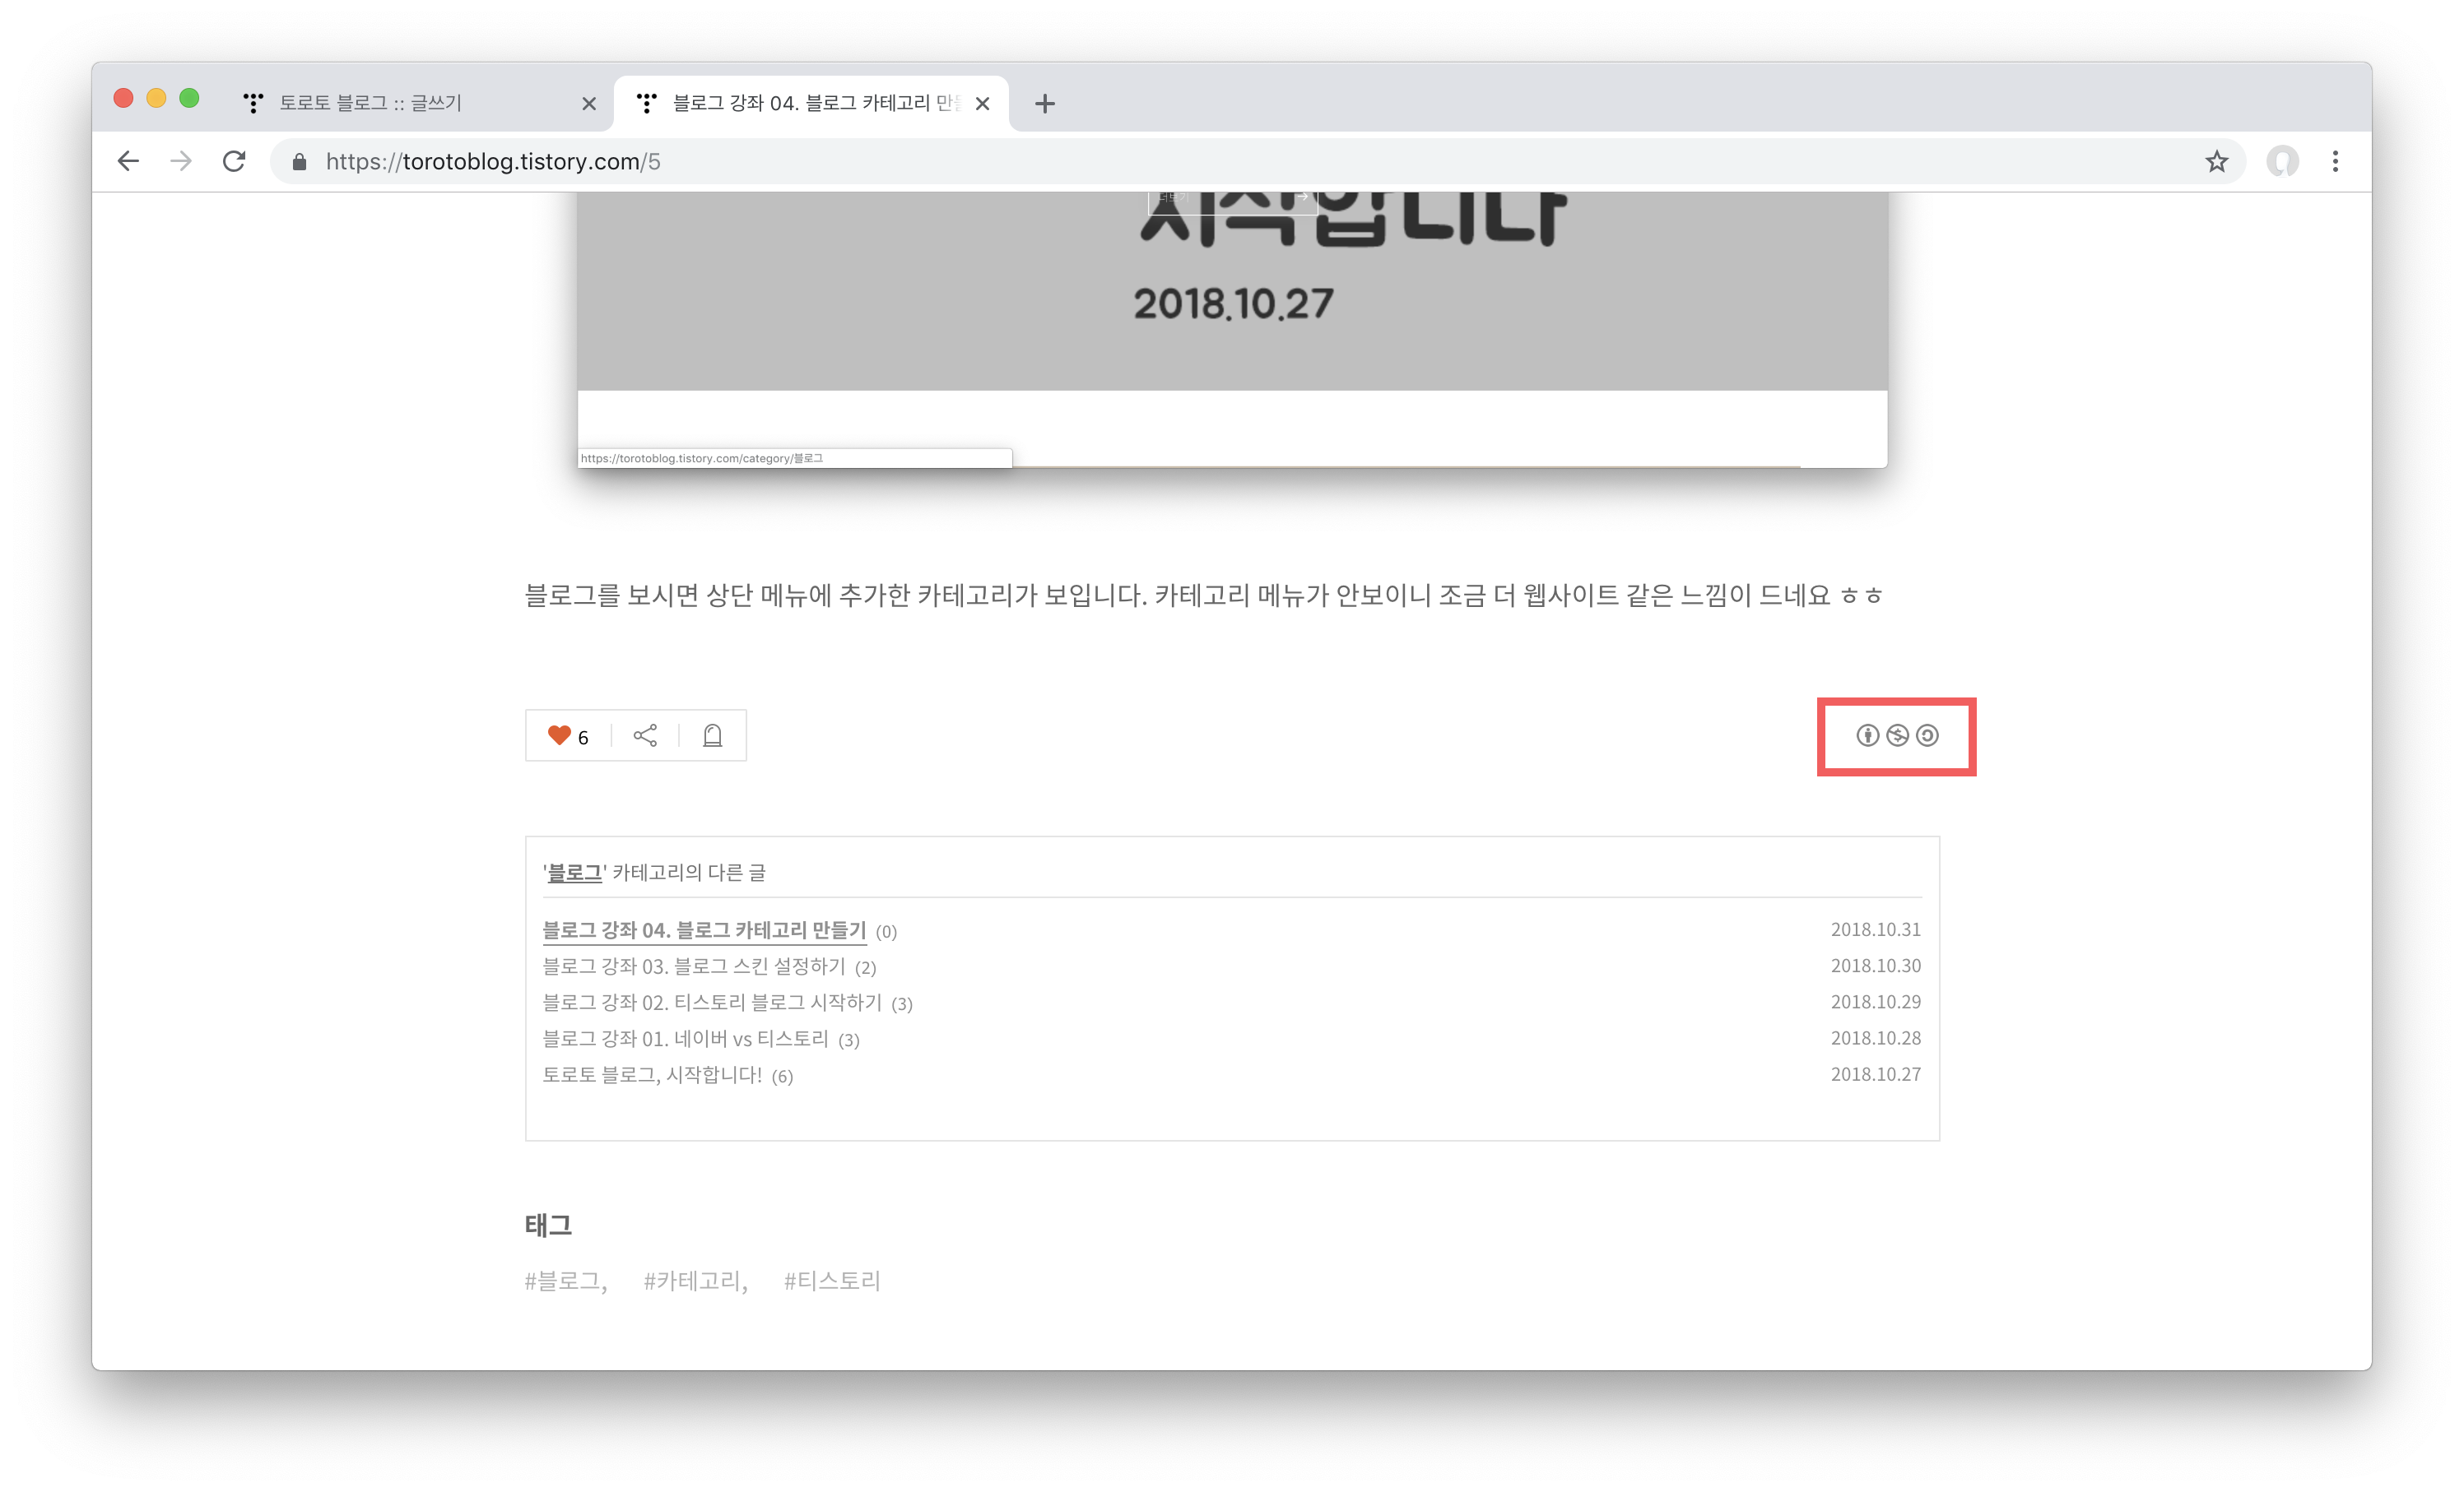Open post 블로그 강좌 01 네이버 vs 티스토리
Viewport: 2464px width, 1492px height.
(x=685, y=1040)
